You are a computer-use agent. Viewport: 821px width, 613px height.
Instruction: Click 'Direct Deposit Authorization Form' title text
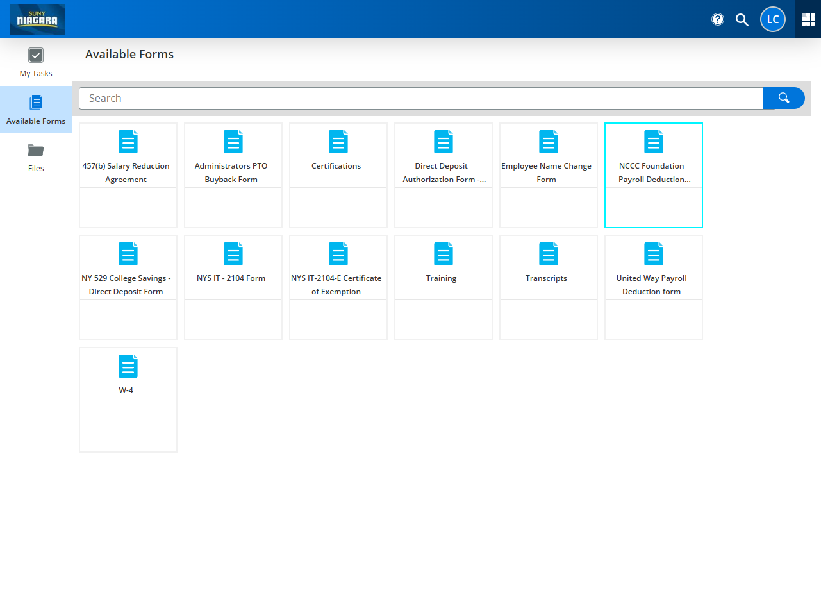[444, 172]
